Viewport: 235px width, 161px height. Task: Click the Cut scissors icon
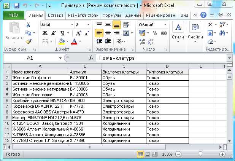pyautogui.click(x=28, y=25)
